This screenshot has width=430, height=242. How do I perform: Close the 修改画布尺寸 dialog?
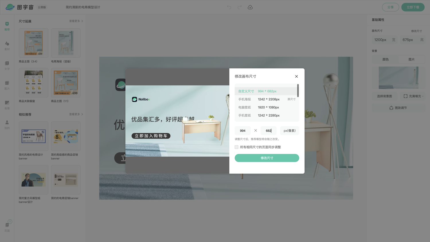tap(296, 76)
